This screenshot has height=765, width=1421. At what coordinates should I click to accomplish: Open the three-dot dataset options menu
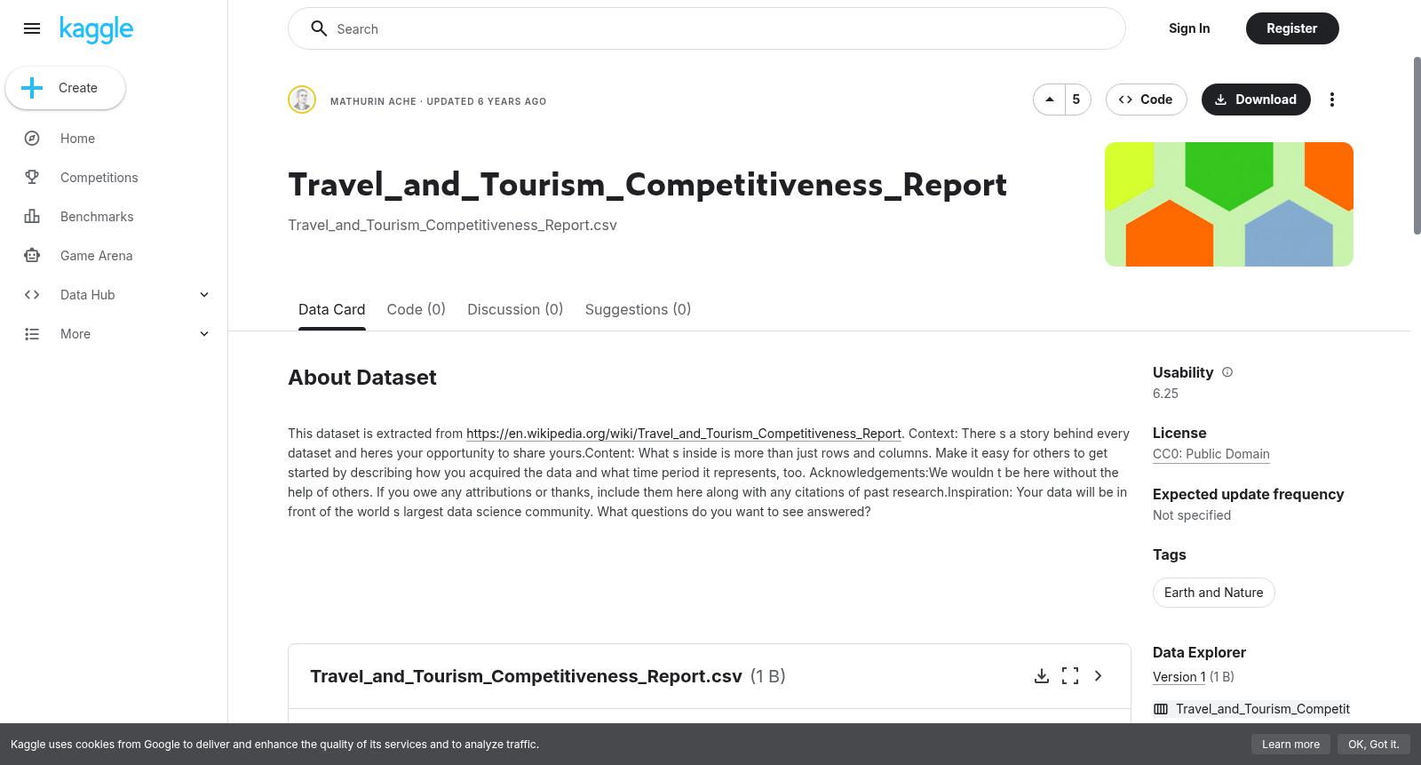1331,100
